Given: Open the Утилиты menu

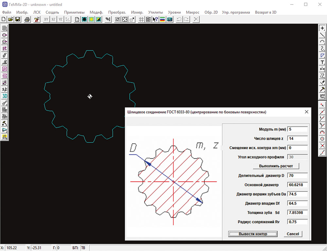Looking at the screenshot, I should coord(155,12).
